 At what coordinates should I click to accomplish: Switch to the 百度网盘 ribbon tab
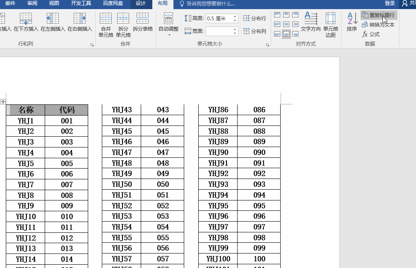coord(113,3)
